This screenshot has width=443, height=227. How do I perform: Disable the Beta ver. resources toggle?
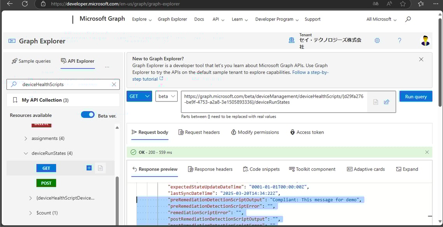[x=87, y=115]
